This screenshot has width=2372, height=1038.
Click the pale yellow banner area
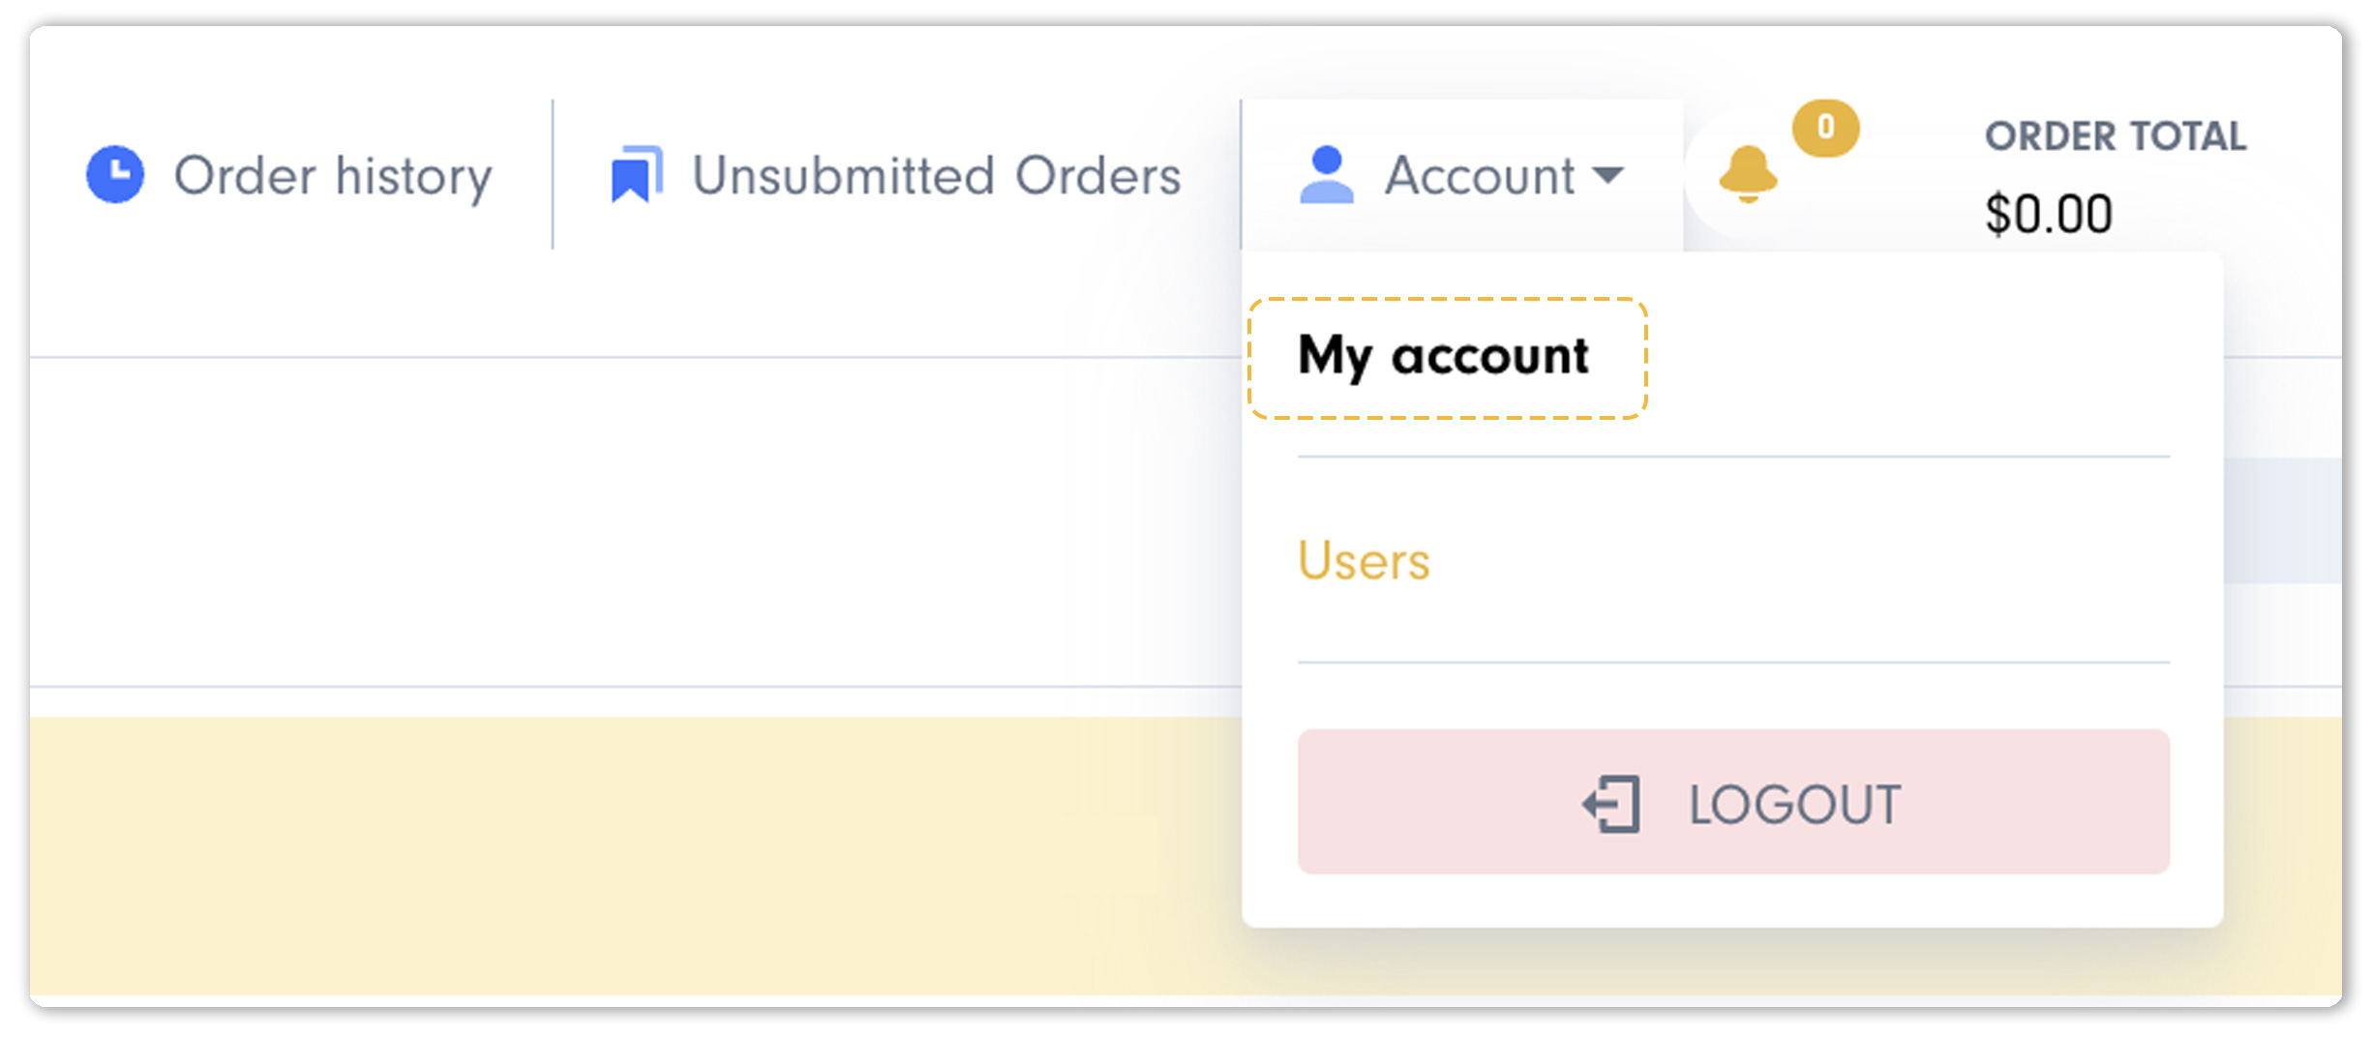(x=634, y=856)
